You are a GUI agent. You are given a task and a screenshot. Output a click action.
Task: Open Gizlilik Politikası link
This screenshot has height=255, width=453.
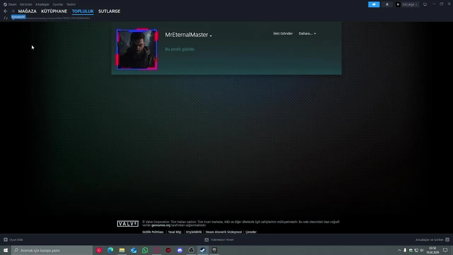[153, 232]
